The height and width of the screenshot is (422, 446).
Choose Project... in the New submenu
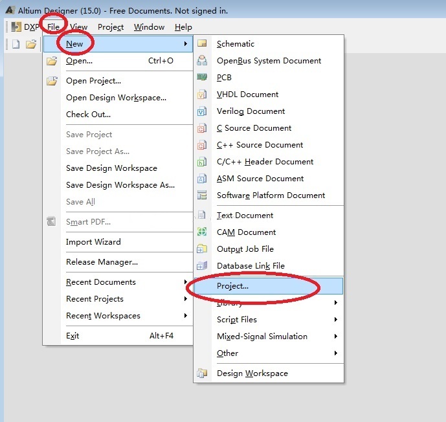coord(268,286)
